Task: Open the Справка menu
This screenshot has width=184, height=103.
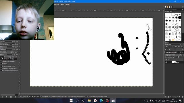Action: (x=67, y=4)
